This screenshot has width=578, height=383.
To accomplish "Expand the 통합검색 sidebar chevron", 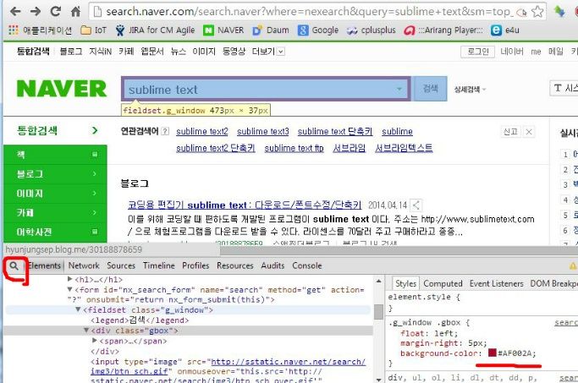I will click(95, 130).
